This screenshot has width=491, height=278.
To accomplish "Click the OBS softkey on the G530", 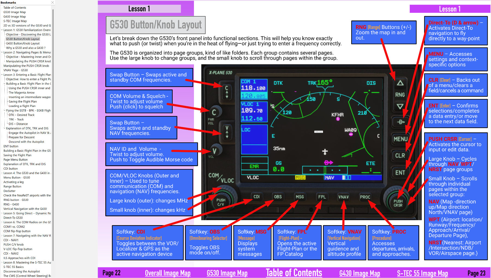I will tap(278, 197).
